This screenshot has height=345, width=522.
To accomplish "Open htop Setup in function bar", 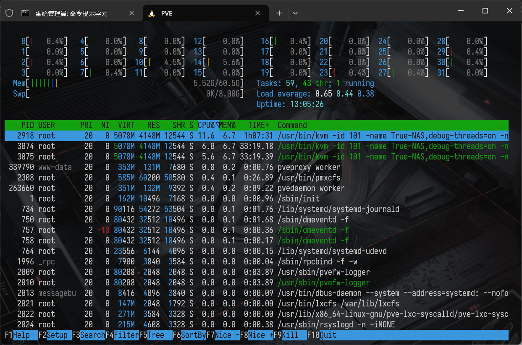I will pyautogui.click(x=57, y=335).
